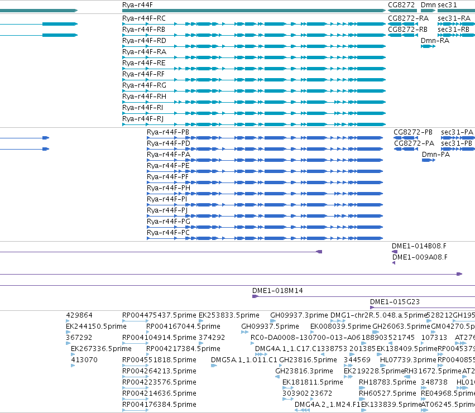Select EST GH23816.5prime label
This screenshot has height=413, width=475.
point(308,361)
